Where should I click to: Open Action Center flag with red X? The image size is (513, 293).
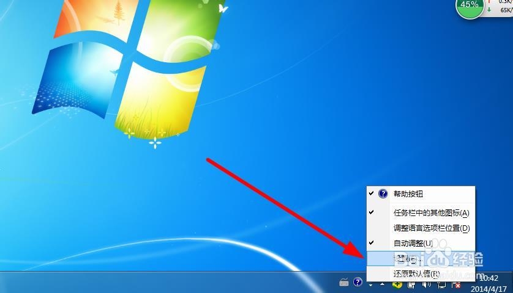coord(456,285)
